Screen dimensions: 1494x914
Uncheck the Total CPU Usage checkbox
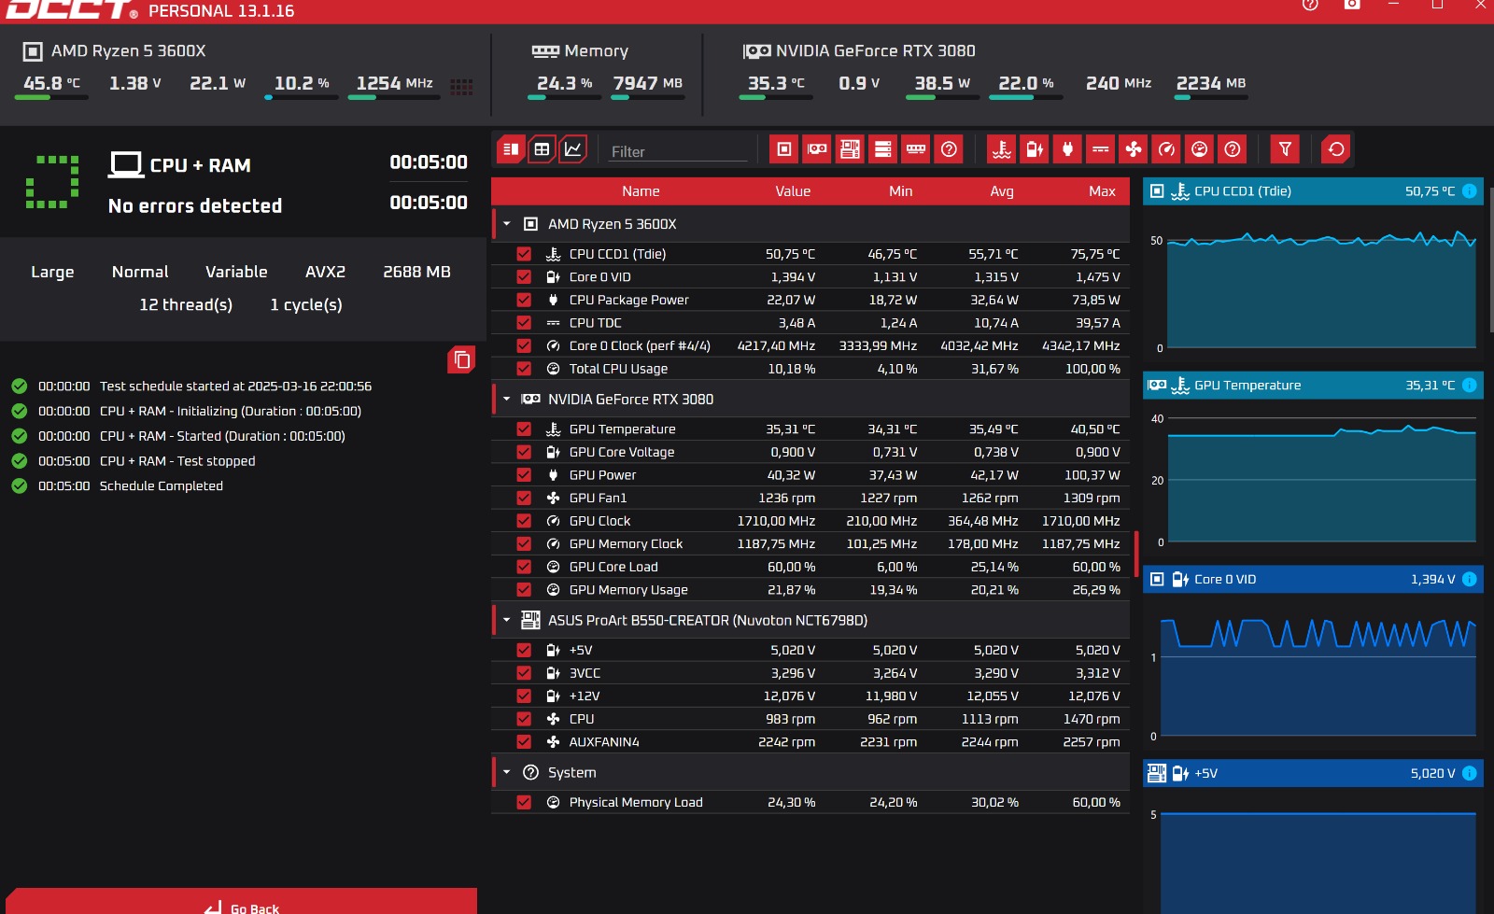pyautogui.click(x=524, y=369)
